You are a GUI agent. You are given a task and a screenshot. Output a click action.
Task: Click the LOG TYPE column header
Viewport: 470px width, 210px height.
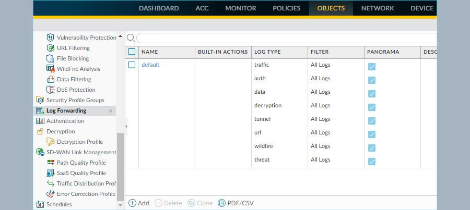click(279, 52)
